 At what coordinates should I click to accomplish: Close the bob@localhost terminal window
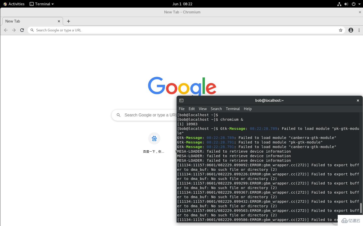click(x=358, y=100)
